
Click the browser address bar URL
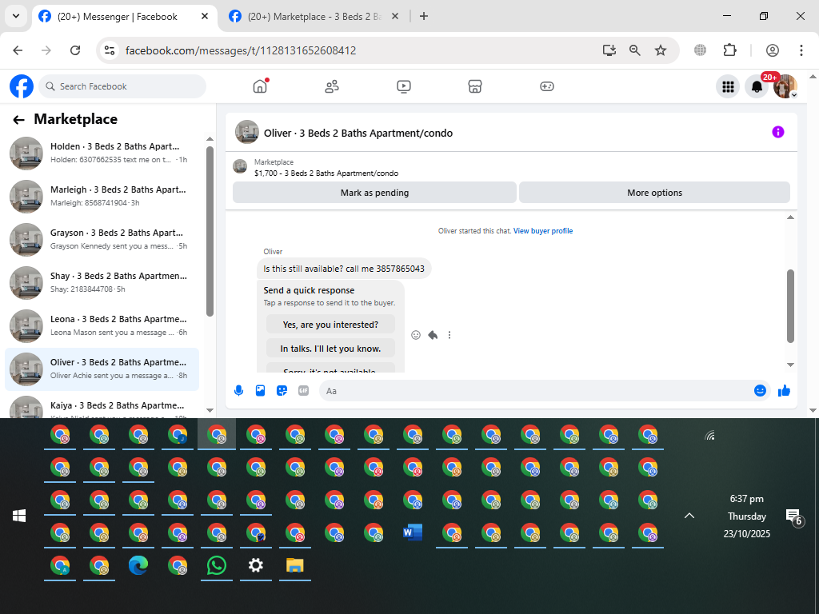coord(241,50)
